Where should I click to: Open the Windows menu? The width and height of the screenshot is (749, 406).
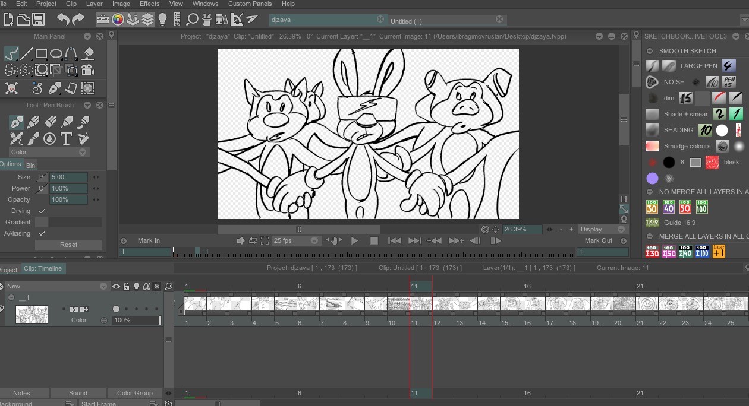coord(205,4)
